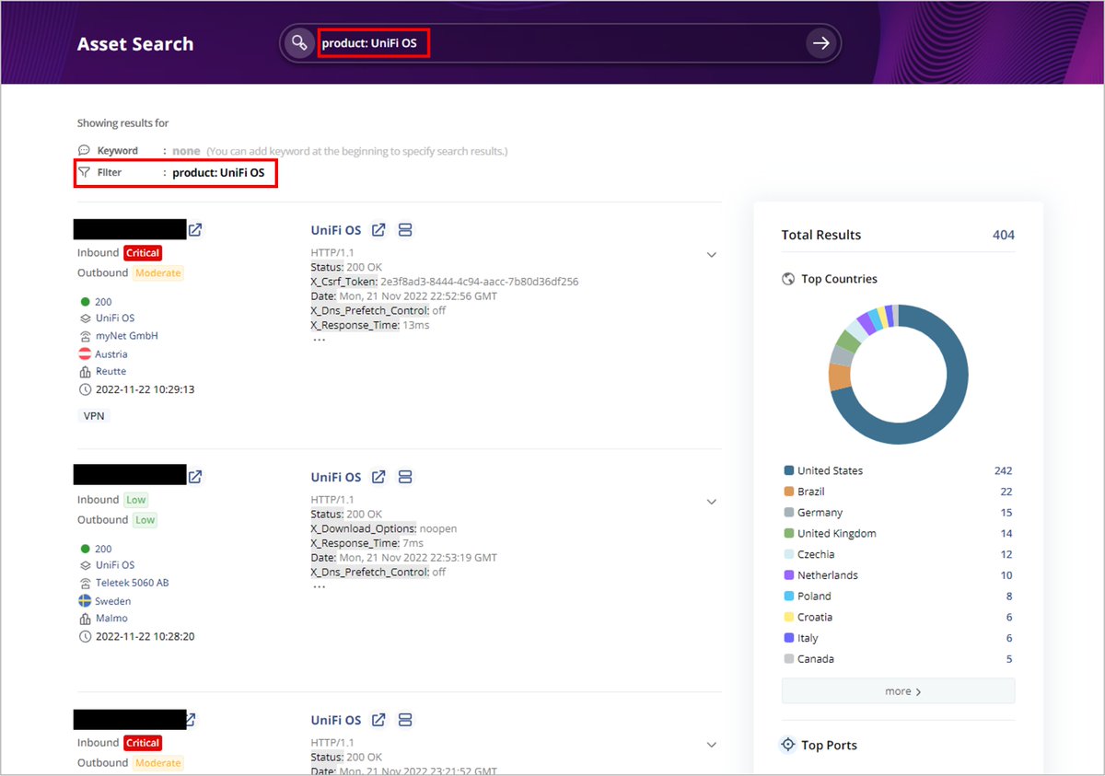
Task: Click the more button under Top Countries
Action: tap(898, 691)
